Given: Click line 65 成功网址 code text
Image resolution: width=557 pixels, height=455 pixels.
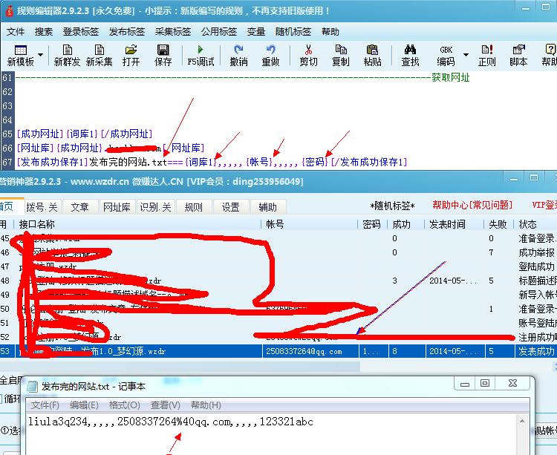Looking at the screenshot, I should [x=85, y=134].
